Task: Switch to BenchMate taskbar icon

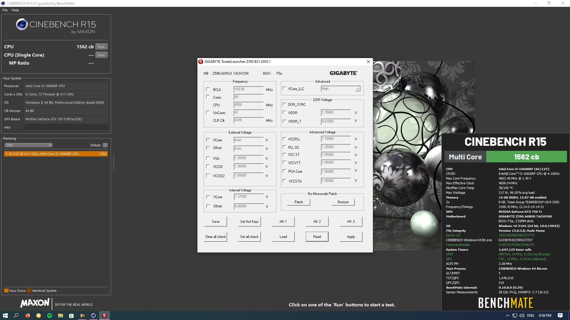Action: coord(83,316)
